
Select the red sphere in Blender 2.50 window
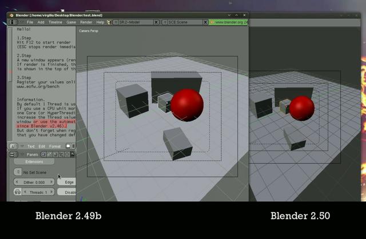(302, 108)
